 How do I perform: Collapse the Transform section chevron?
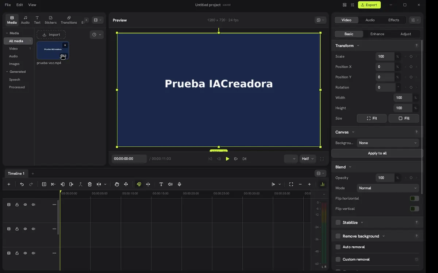coord(358,45)
